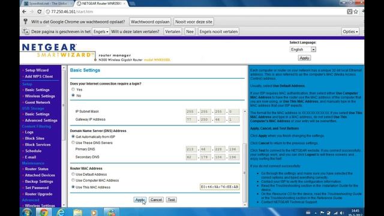Open a new browser tab
The width and height of the screenshot is (384, 216).
pyautogui.click(x=132, y=4)
